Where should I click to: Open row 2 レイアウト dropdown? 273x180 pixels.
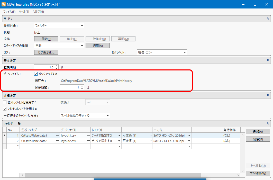coord(119,141)
